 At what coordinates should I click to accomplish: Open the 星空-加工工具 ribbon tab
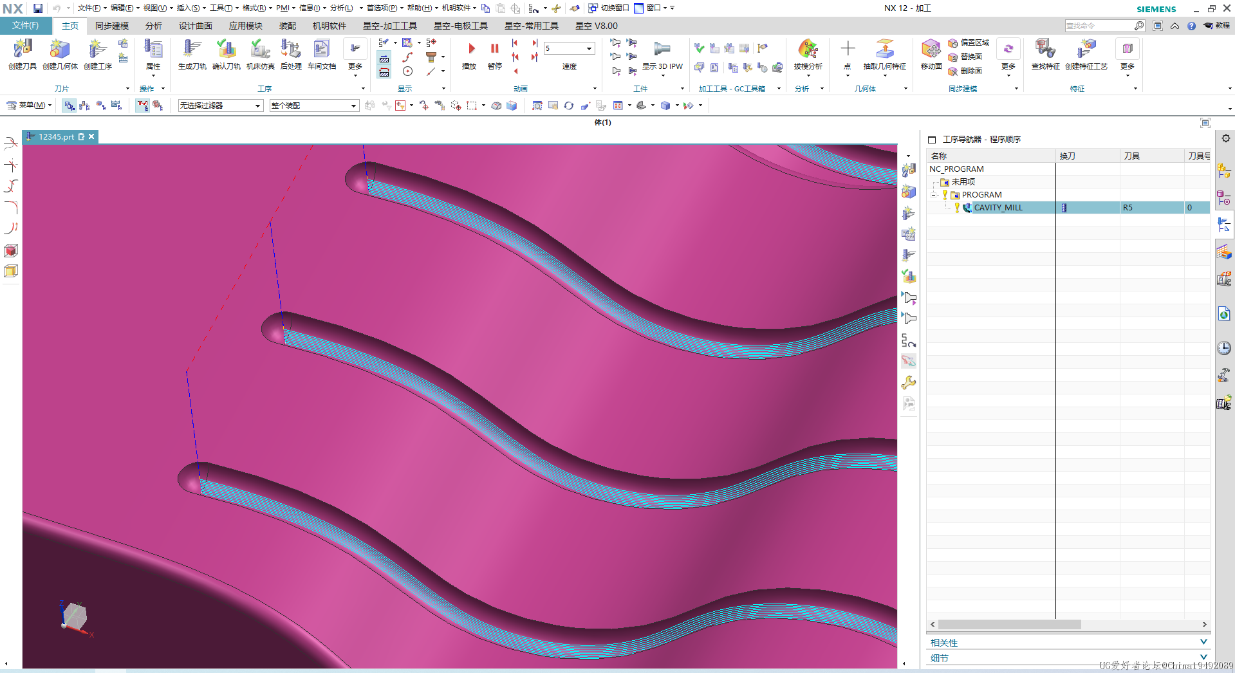click(x=390, y=26)
